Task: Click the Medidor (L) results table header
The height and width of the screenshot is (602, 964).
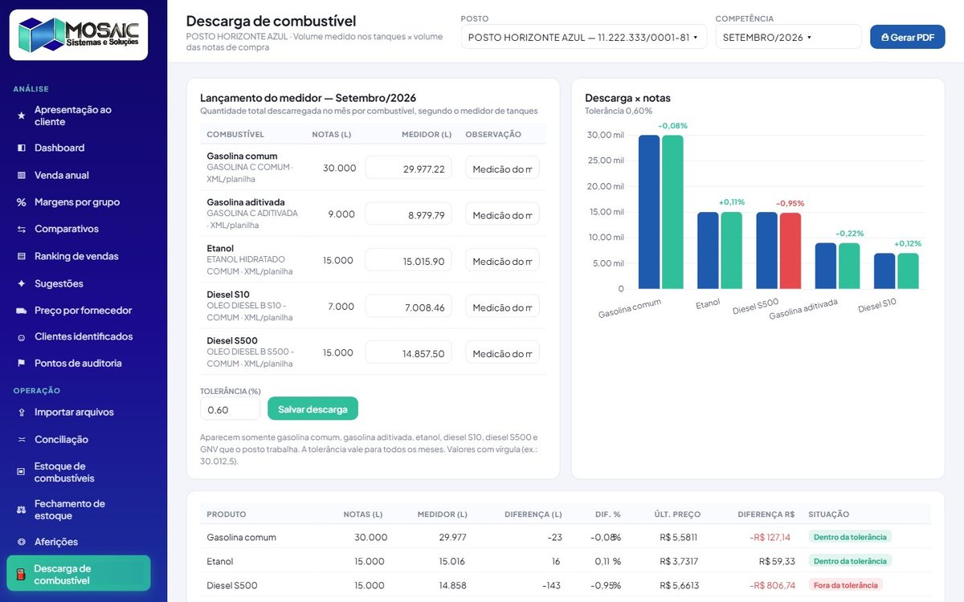Action: [x=442, y=514]
